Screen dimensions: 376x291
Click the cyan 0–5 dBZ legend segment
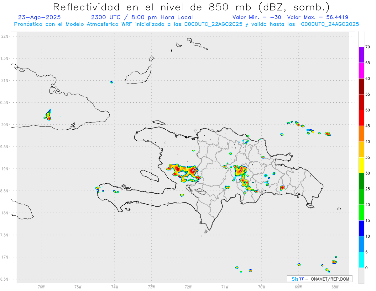361,260
